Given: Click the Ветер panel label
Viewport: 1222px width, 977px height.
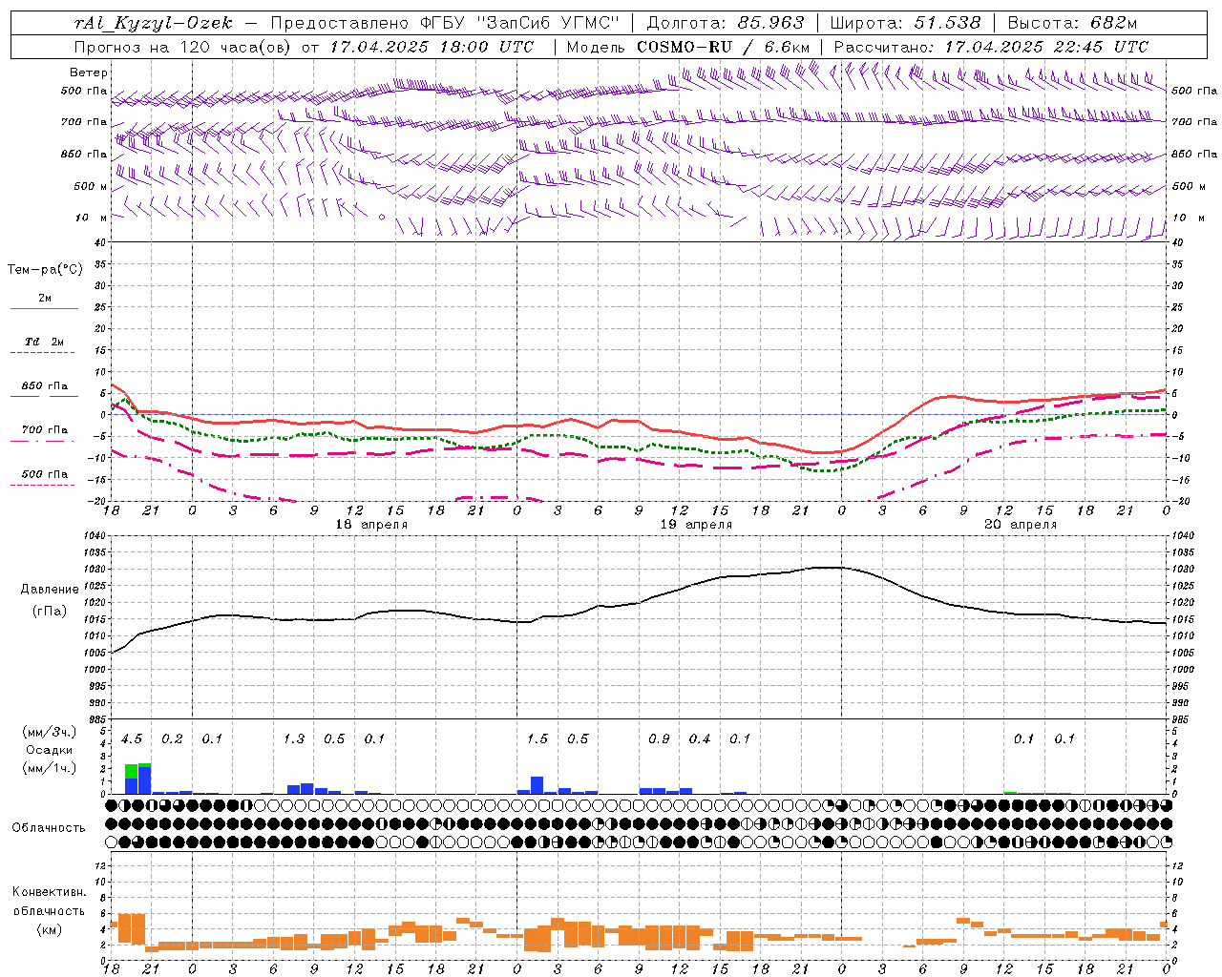Looking at the screenshot, I should tap(89, 73).
